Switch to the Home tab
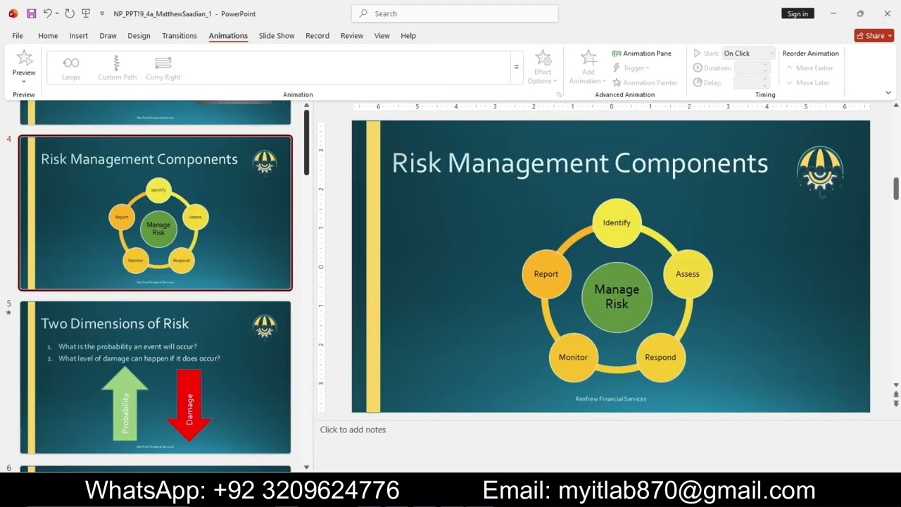 tap(48, 35)
